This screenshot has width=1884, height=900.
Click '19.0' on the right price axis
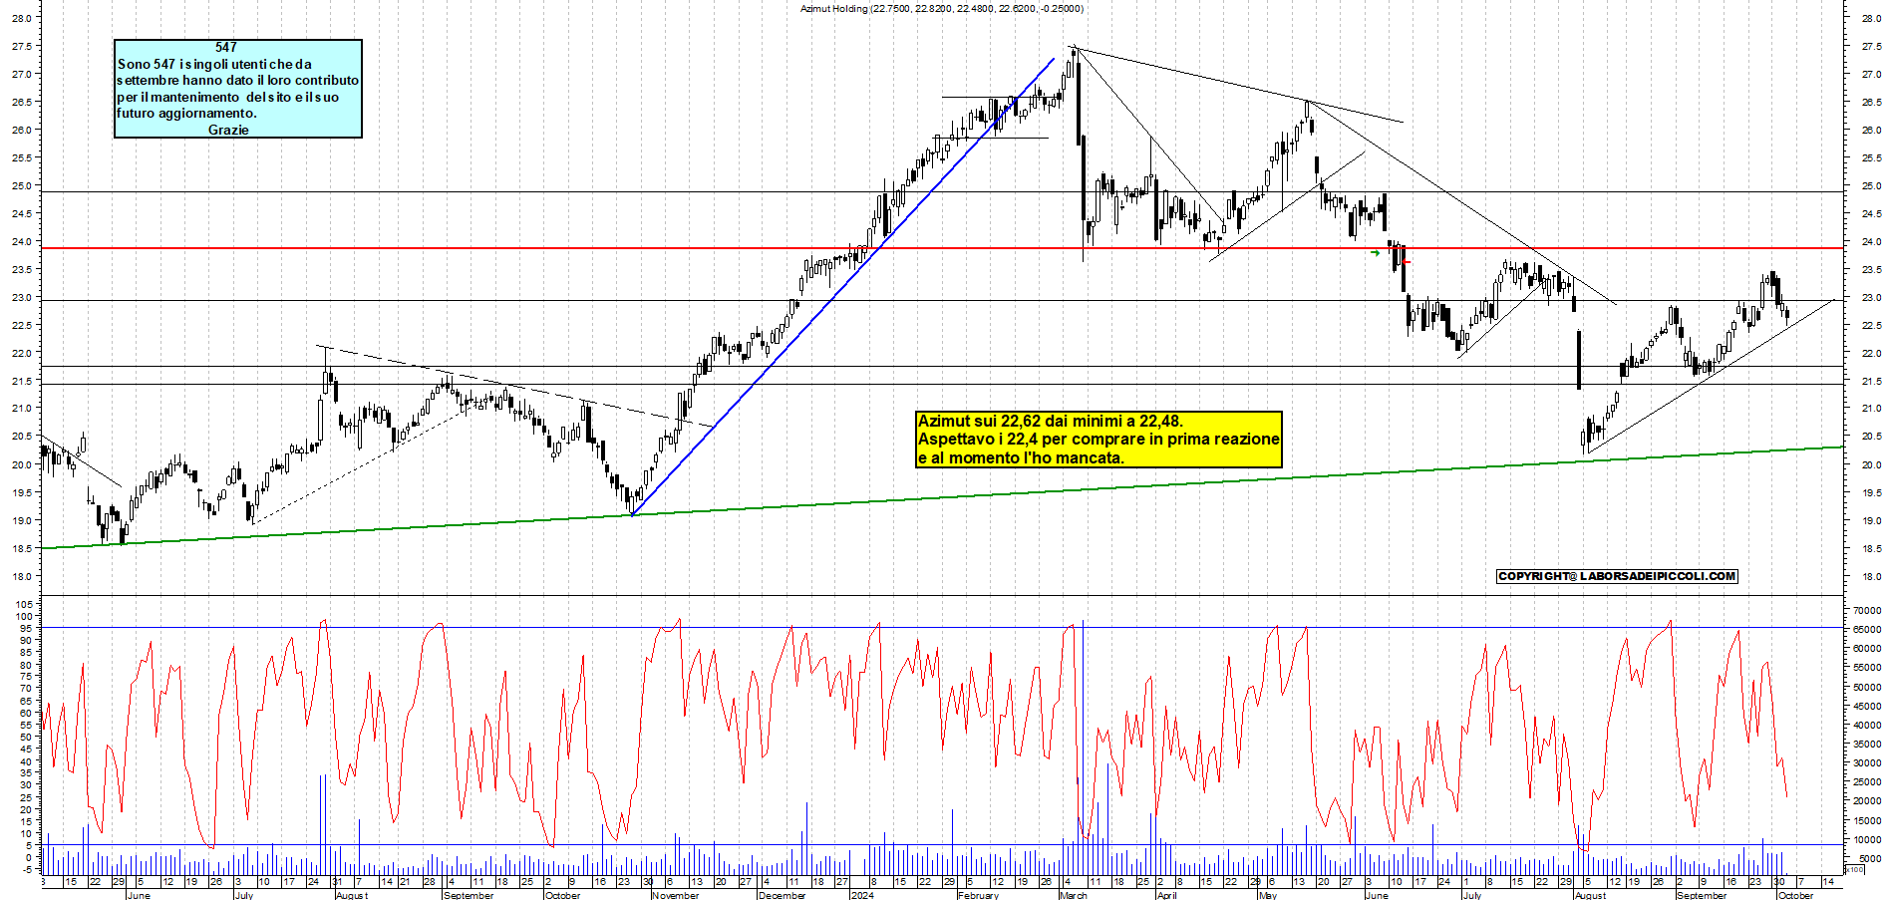tap(1870, 520)
